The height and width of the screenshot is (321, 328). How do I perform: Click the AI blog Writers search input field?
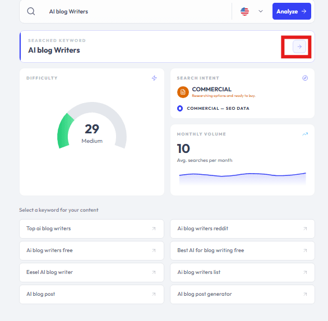138,11
